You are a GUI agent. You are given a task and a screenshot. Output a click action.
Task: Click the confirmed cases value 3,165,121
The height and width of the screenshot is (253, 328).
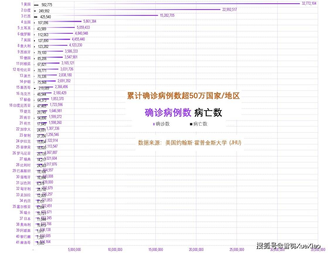pos(68,63)
